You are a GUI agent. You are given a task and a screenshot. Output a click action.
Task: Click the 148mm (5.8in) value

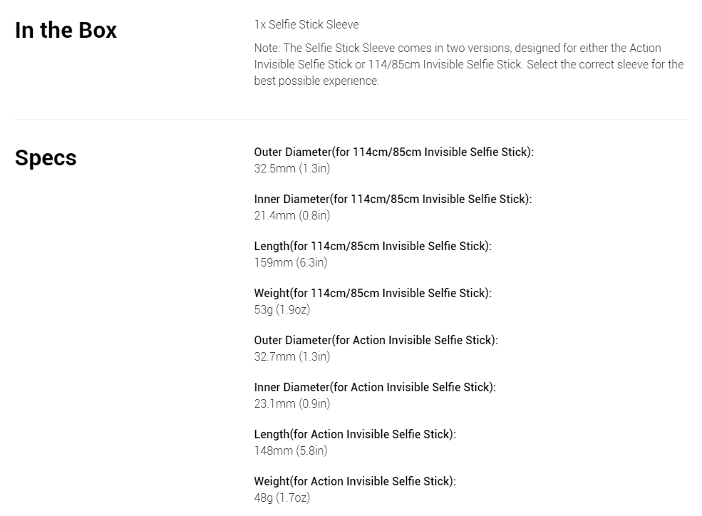tap(291, 450)
